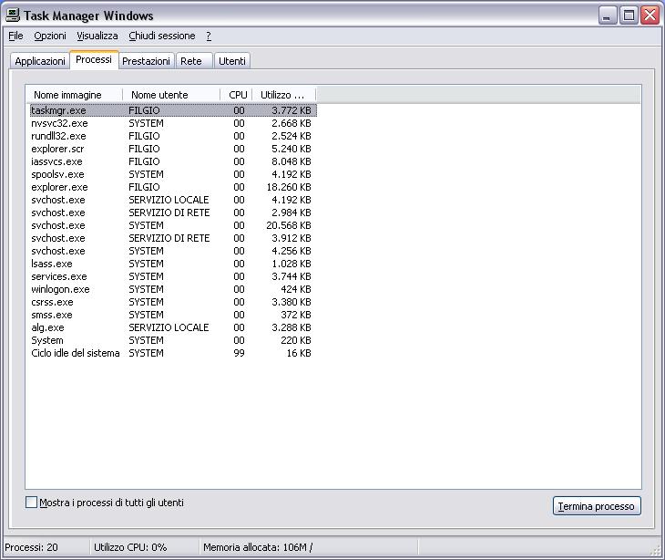Select the spoolsv.exe process
This screenshot has width=665, height=560.
tap(173, 174)
